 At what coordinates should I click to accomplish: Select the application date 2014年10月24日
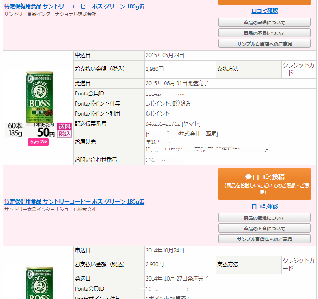(165, 251)
